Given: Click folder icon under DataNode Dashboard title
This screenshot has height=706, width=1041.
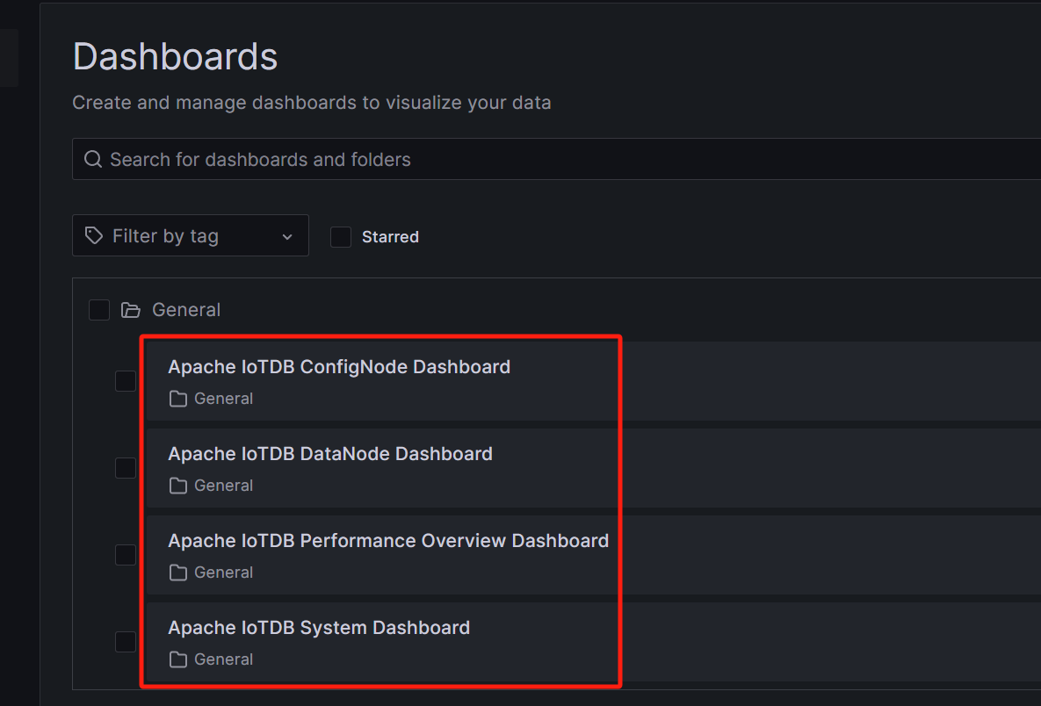Looking at the screenshot, I should pos(178,486).
